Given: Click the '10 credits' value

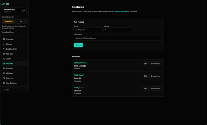Looking at the screenshot, I should click(x=77, y=81).
